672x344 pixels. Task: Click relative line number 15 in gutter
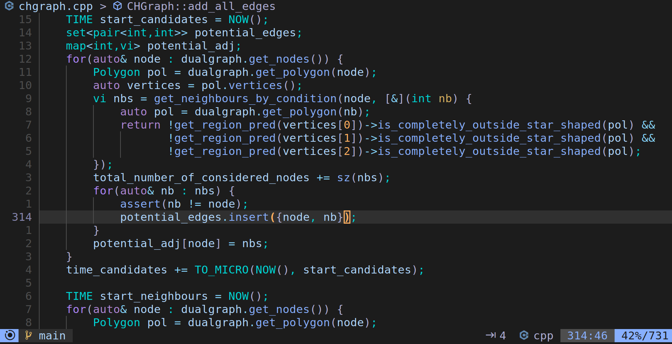click(25, 20)
